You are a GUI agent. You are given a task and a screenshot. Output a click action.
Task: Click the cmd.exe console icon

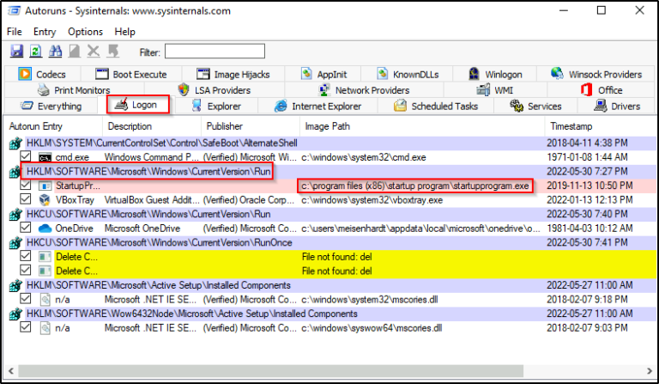tap(45, 158)
